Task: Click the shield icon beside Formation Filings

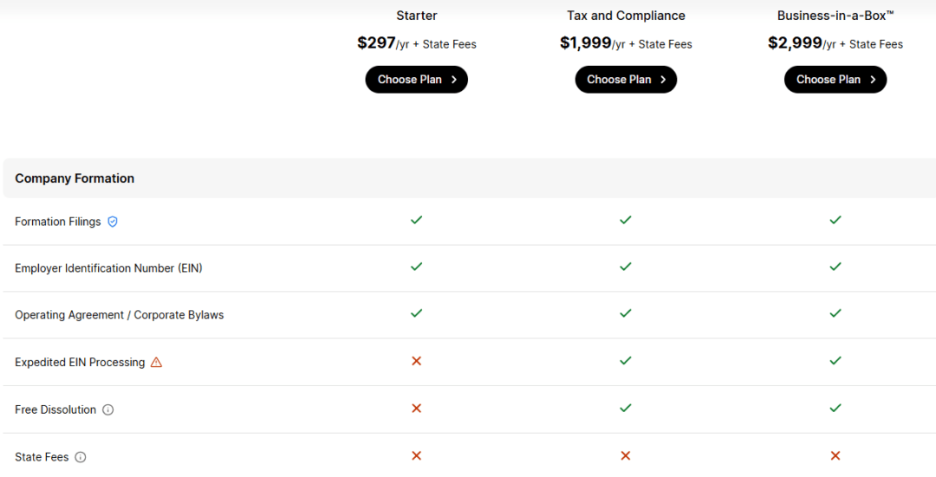Action: [x=113, y=222]
